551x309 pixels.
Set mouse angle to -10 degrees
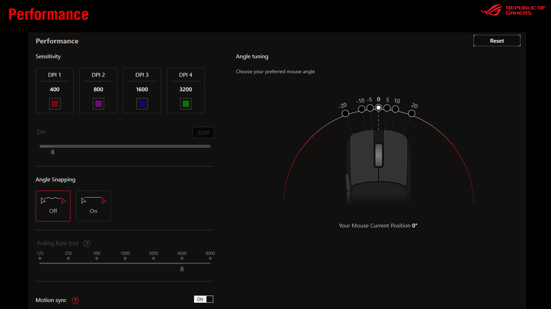361,109
